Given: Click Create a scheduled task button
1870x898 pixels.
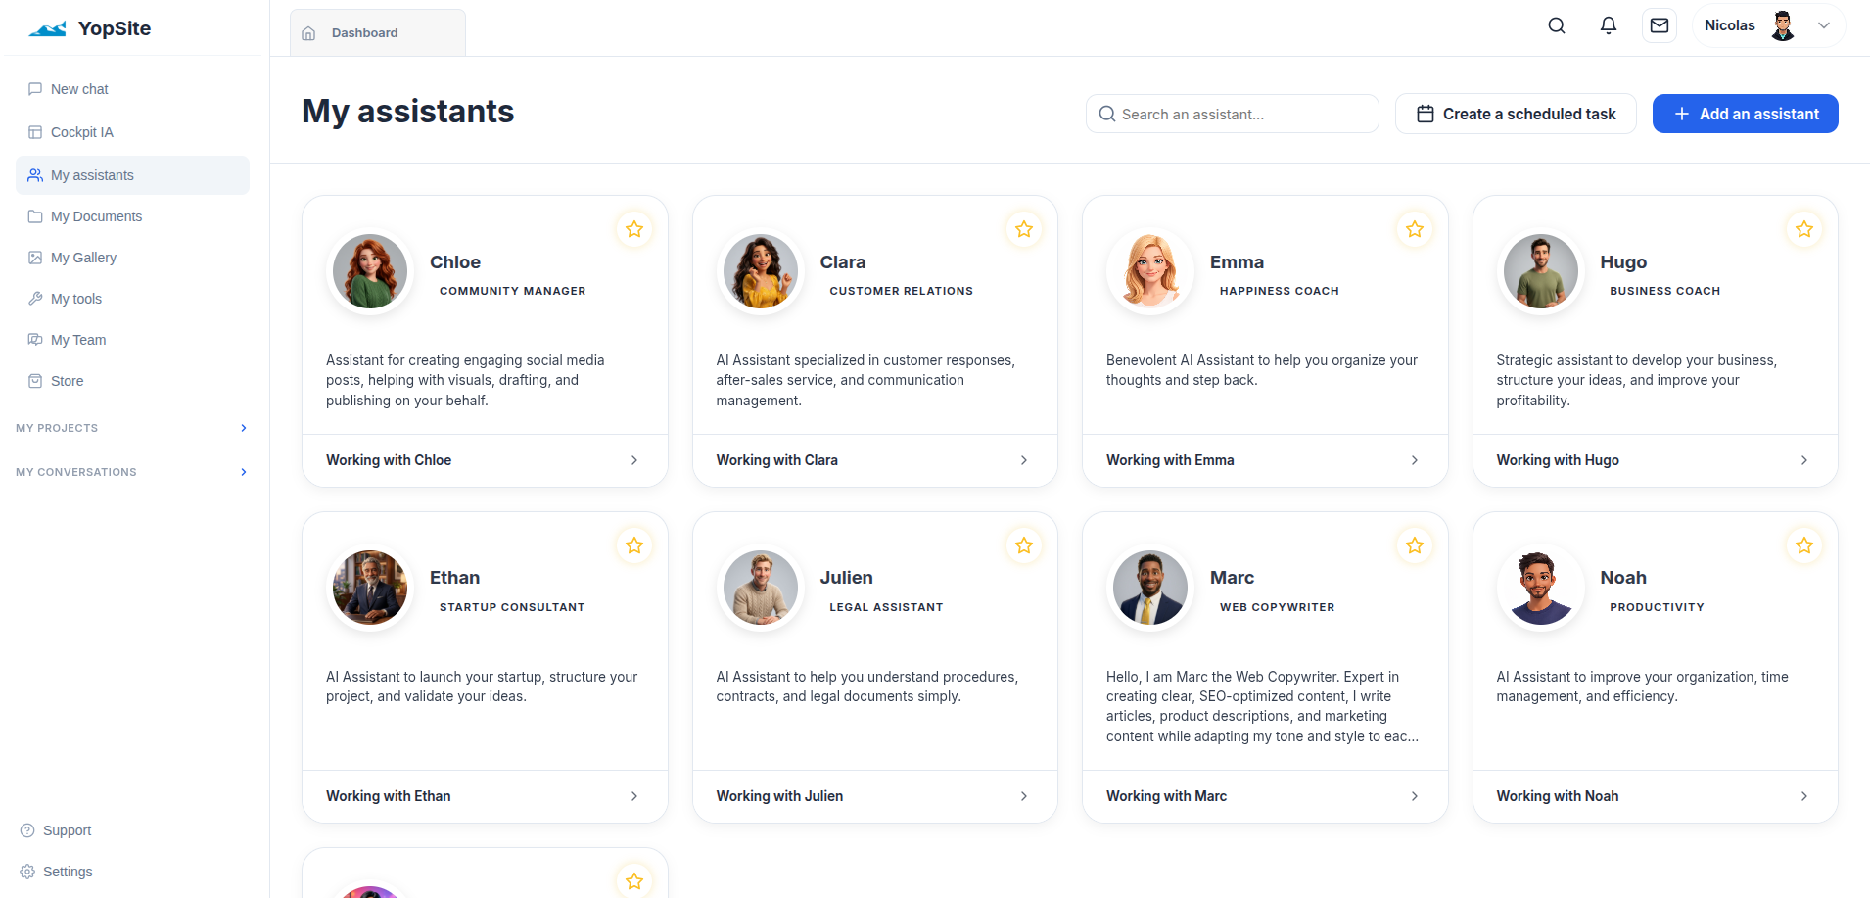Looking at the screenshot, I should 1516,114.
